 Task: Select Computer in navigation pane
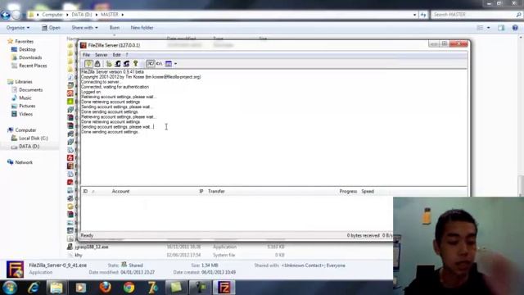pos(22,130)
